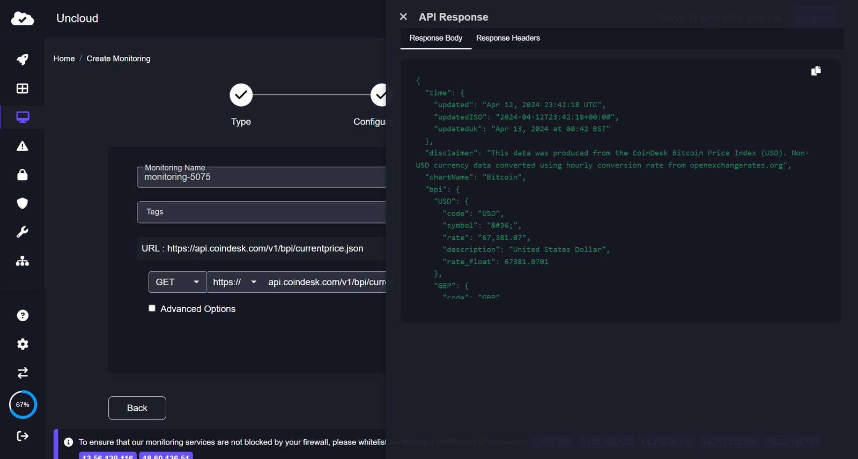Image resolution: width=858 pixels, height=459 pixels.
Task: Click the "chartName": "Bitcoin" line
Action: (475, 177)
